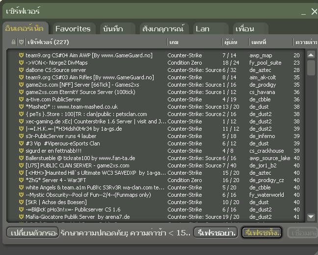Screen dimensions: 318x255
Task: Click shield icon beside a-tive.com PublicServer
Action: point(21,99)
